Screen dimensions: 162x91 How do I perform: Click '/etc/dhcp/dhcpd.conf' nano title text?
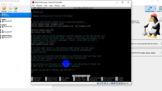coord(83,8)
